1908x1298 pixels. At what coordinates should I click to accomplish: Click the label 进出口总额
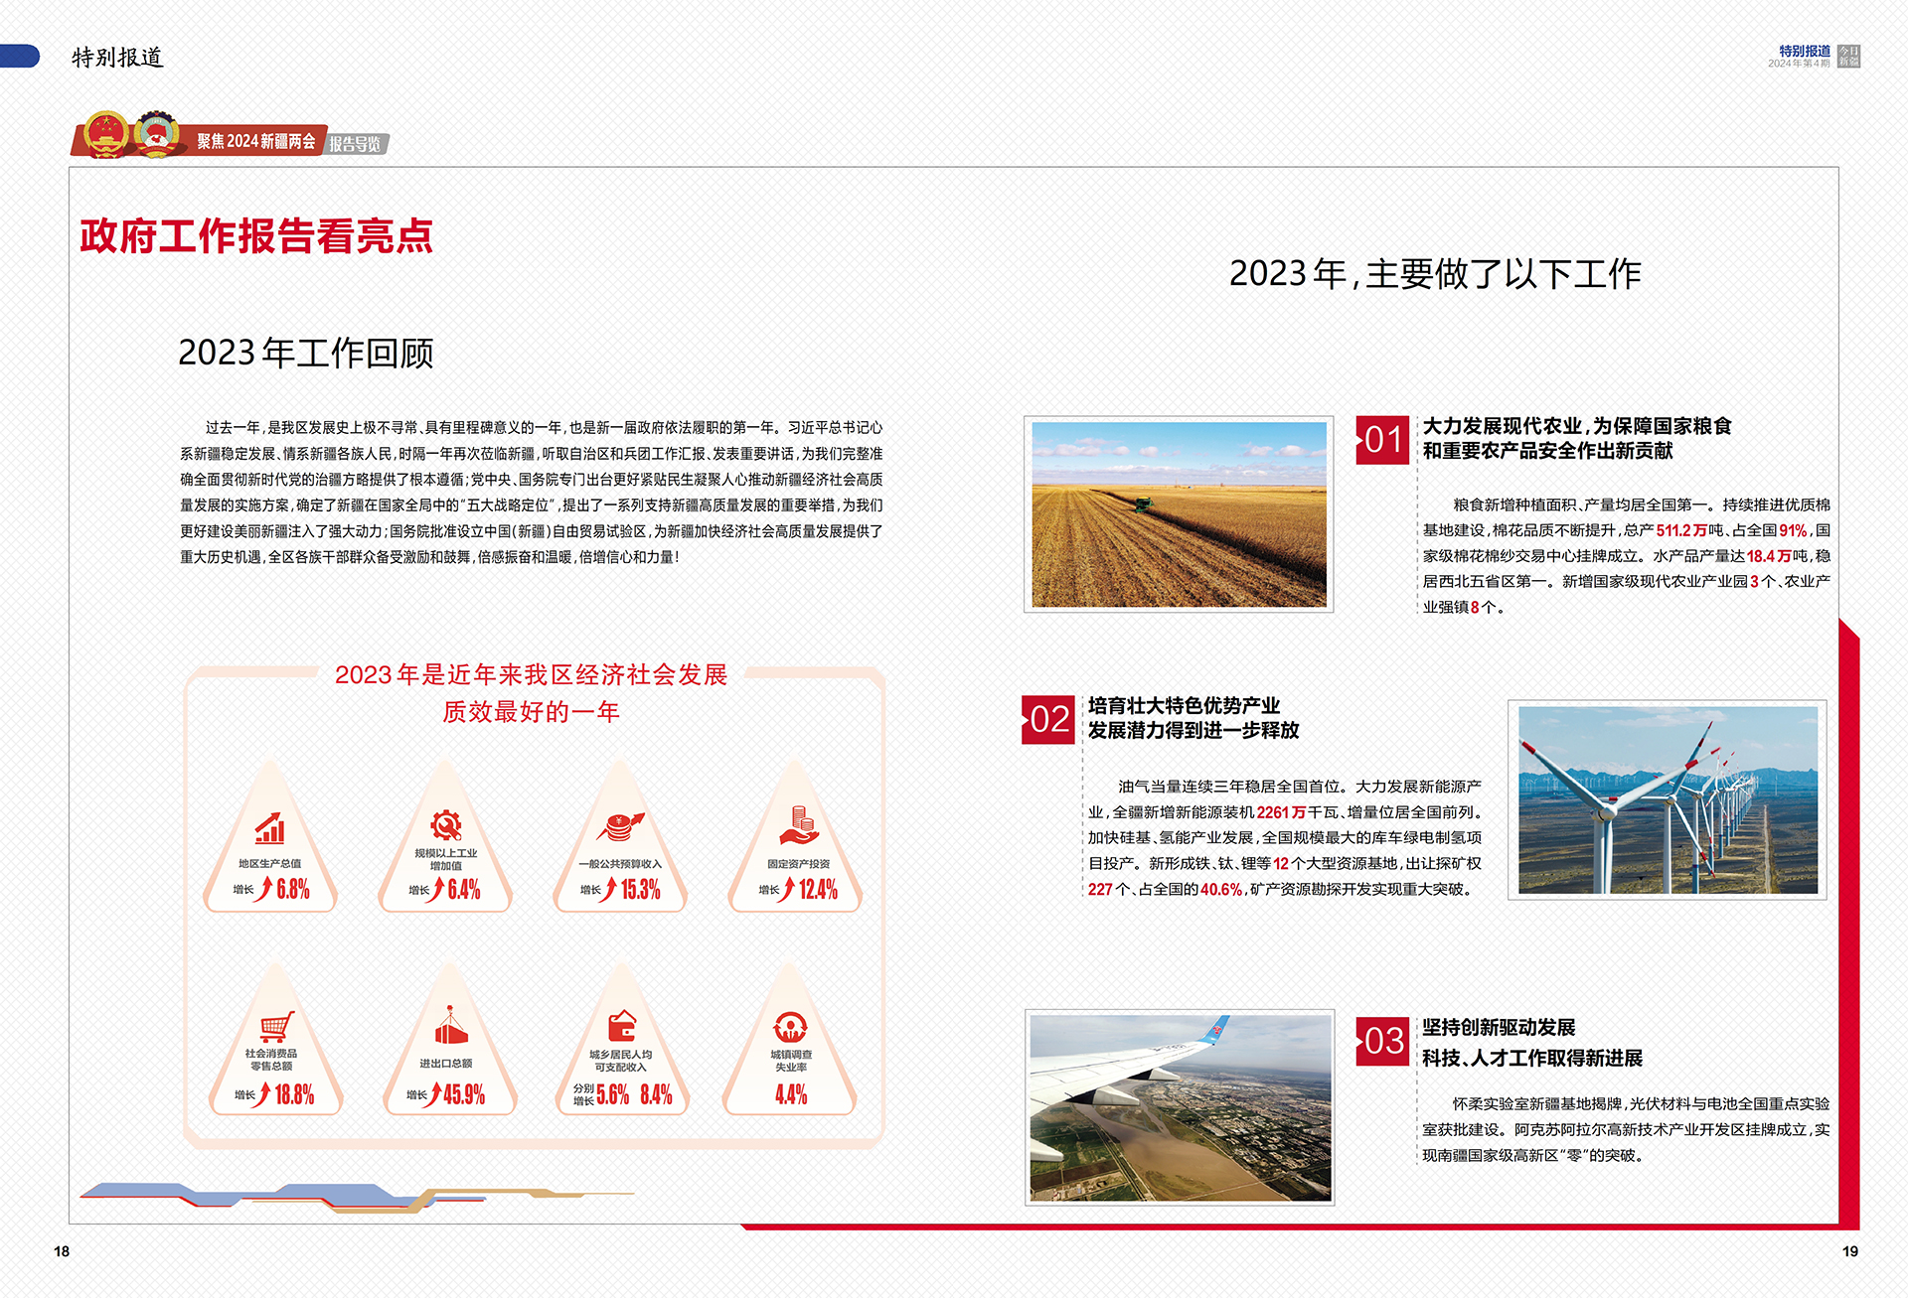pos(445,1063)
